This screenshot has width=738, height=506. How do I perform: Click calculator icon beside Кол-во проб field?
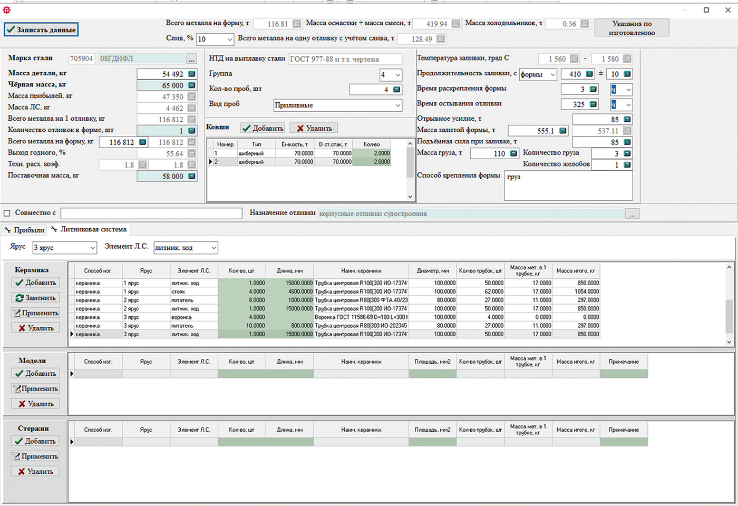[x=396, y=90]
